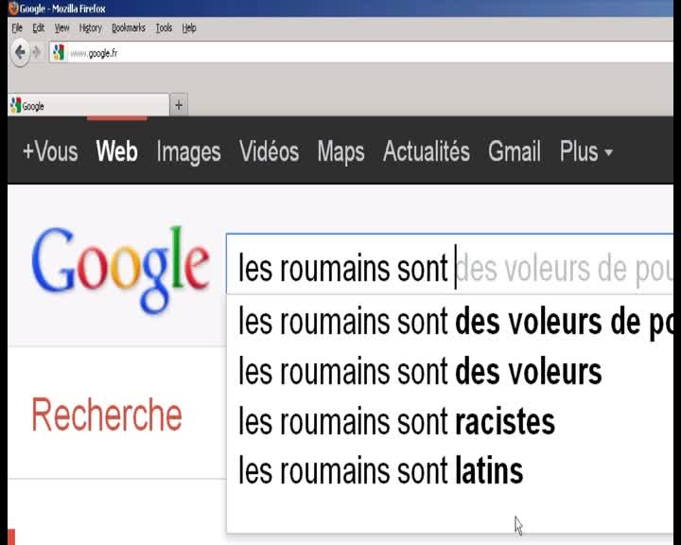Select the Images link in top bar
The width and height of the screenshot is (681, 545).
coord(188,151)
